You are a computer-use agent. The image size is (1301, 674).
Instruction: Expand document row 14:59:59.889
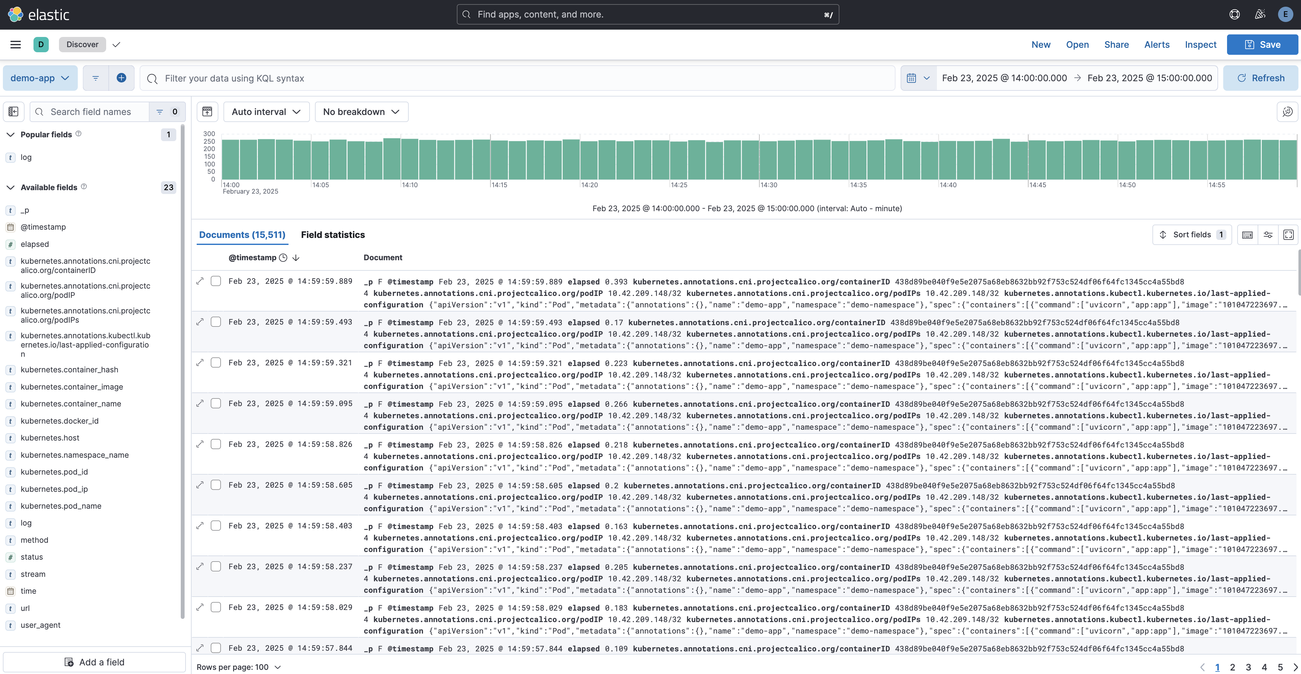(x=200, y=281)
